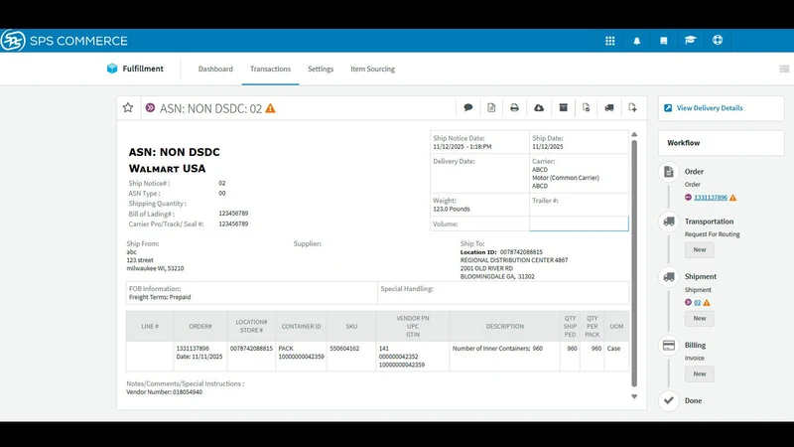Click New under Request For Routing
The image size is (794, 447).
tap(700, 250)
